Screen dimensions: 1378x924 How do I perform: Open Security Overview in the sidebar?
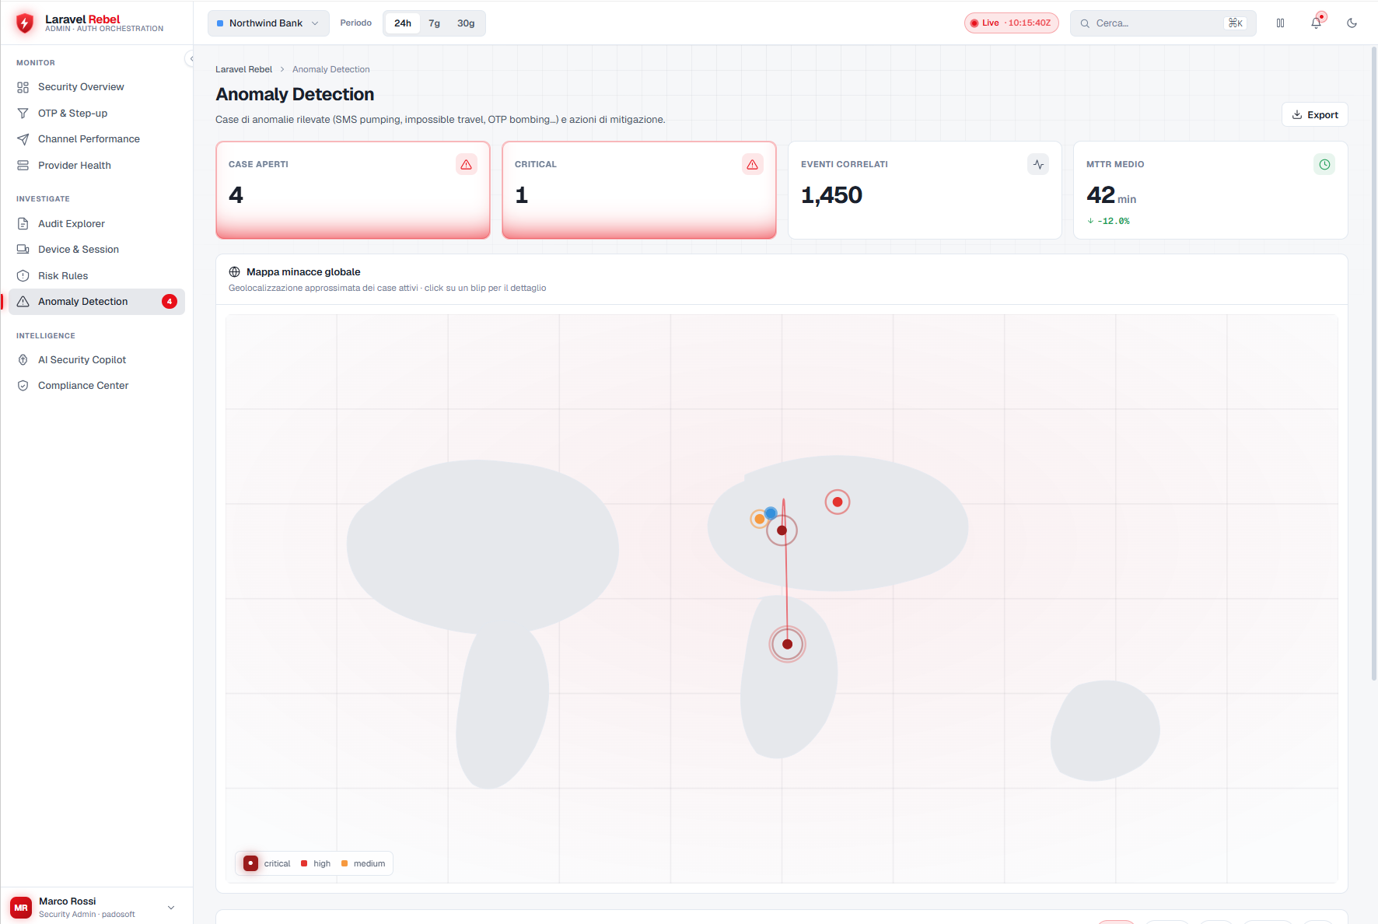point(96,87)
